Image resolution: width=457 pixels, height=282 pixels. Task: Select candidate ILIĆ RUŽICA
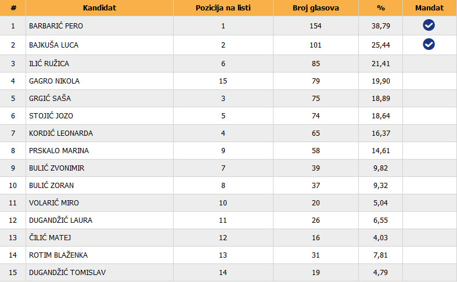click(x=49, y=64)
